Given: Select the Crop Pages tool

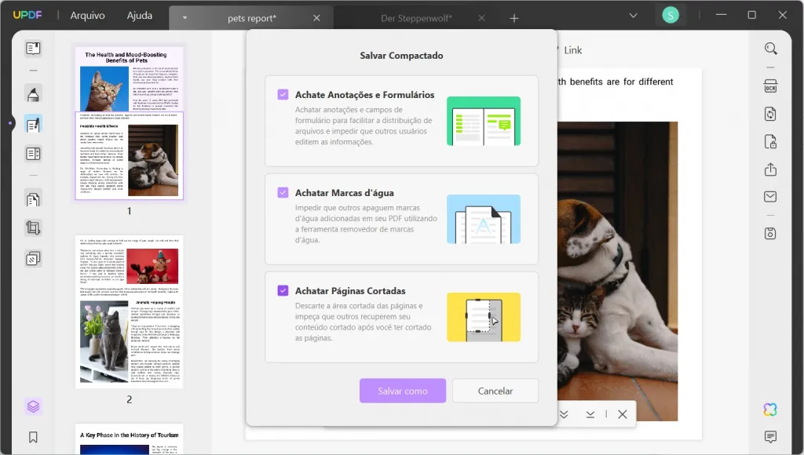Looking at the screenshot, I should coord(32,228).
